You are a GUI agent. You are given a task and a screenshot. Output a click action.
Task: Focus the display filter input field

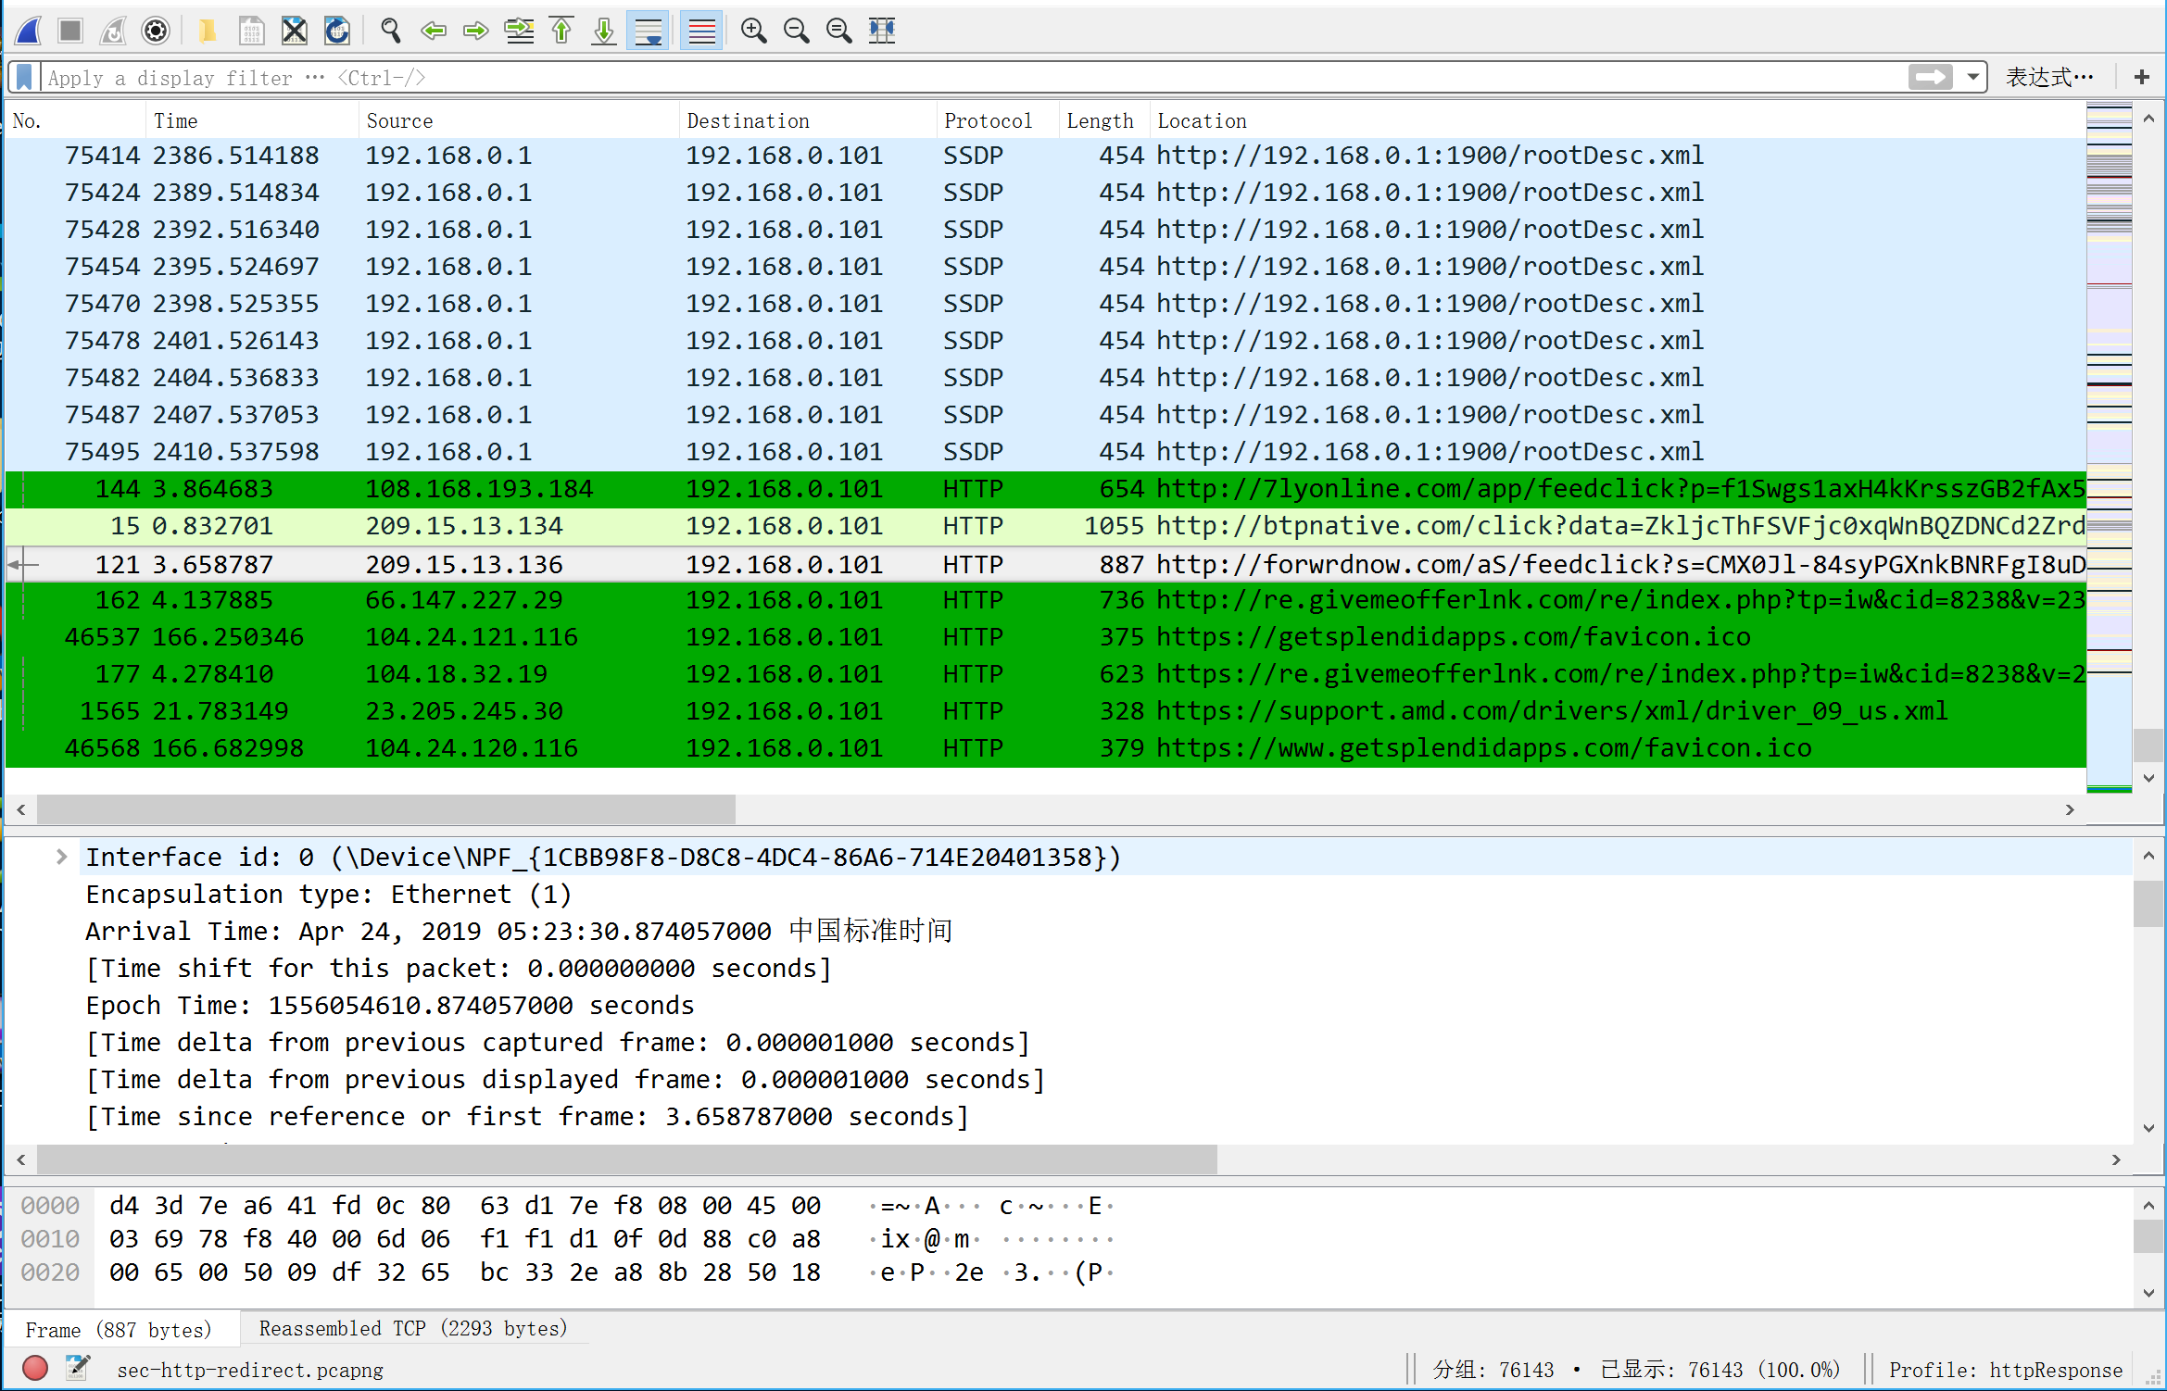point(973,77)
